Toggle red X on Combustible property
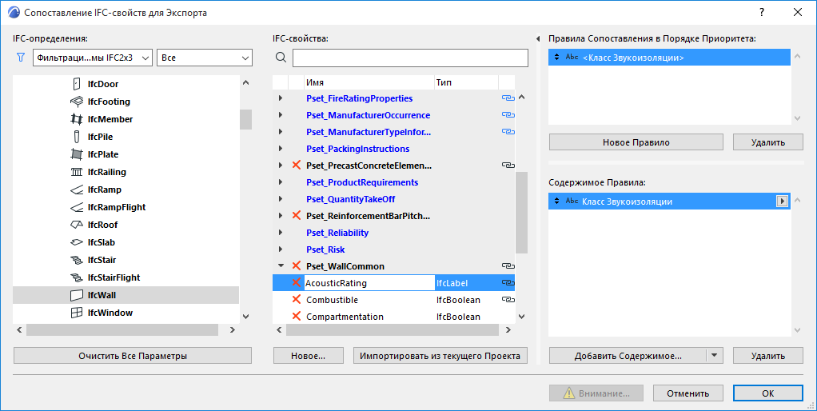 point(297,300)
